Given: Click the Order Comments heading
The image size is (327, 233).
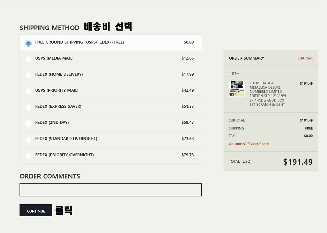Looking at the screenshot, I should click(50, 176).
